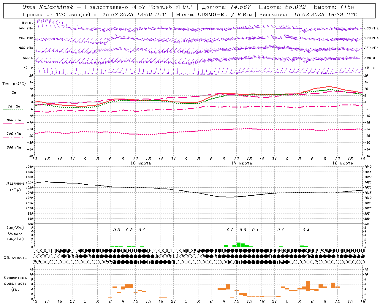
Task: Select the elevation text 'Высота: 115м'
Action: click(334, 7)
